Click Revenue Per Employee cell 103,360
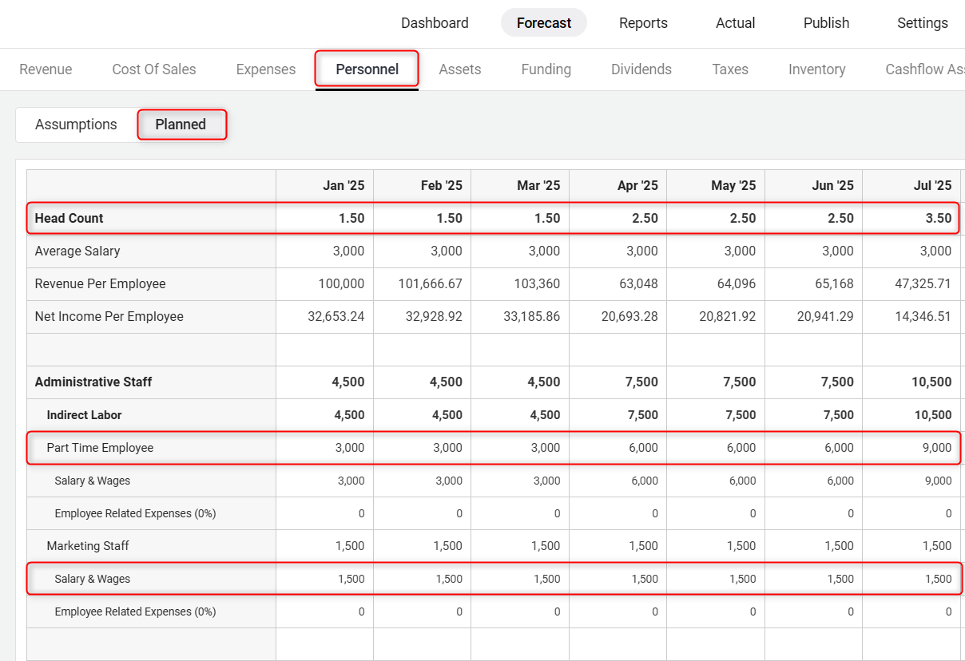Viewport: 965px width, 661px height. click(536, 283)
